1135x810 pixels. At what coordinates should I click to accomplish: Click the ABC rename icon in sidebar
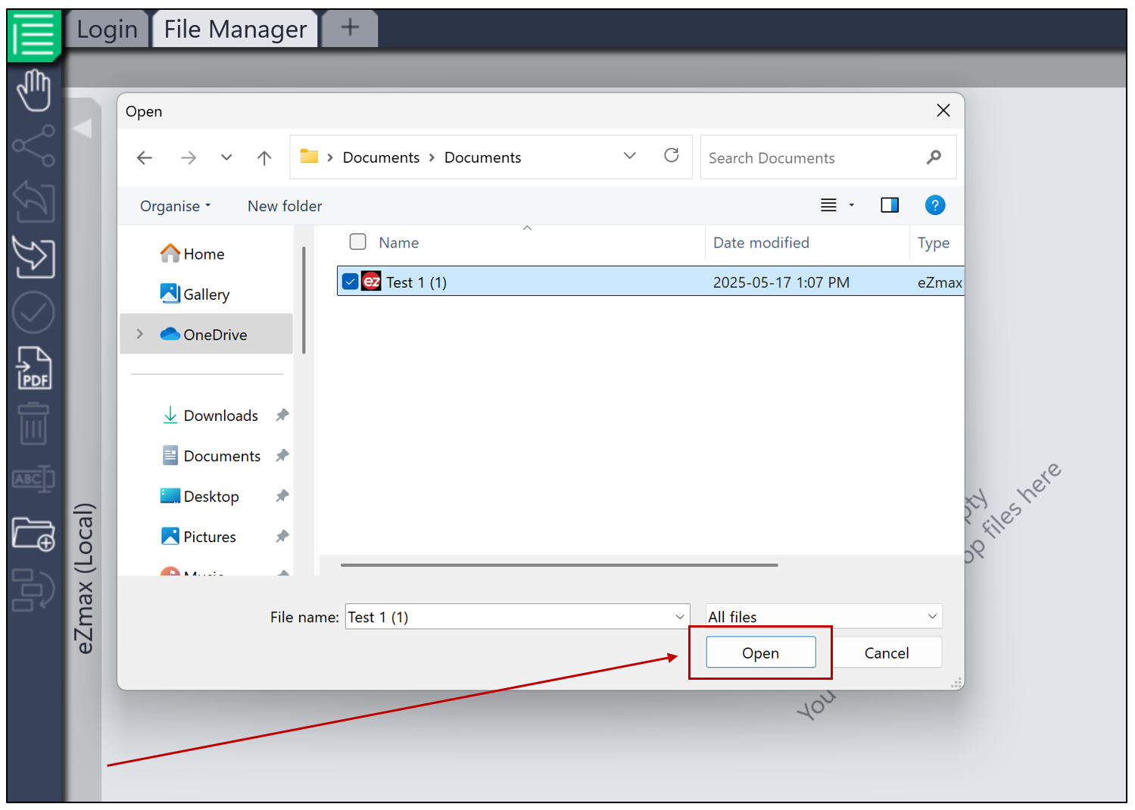[33, 478]
